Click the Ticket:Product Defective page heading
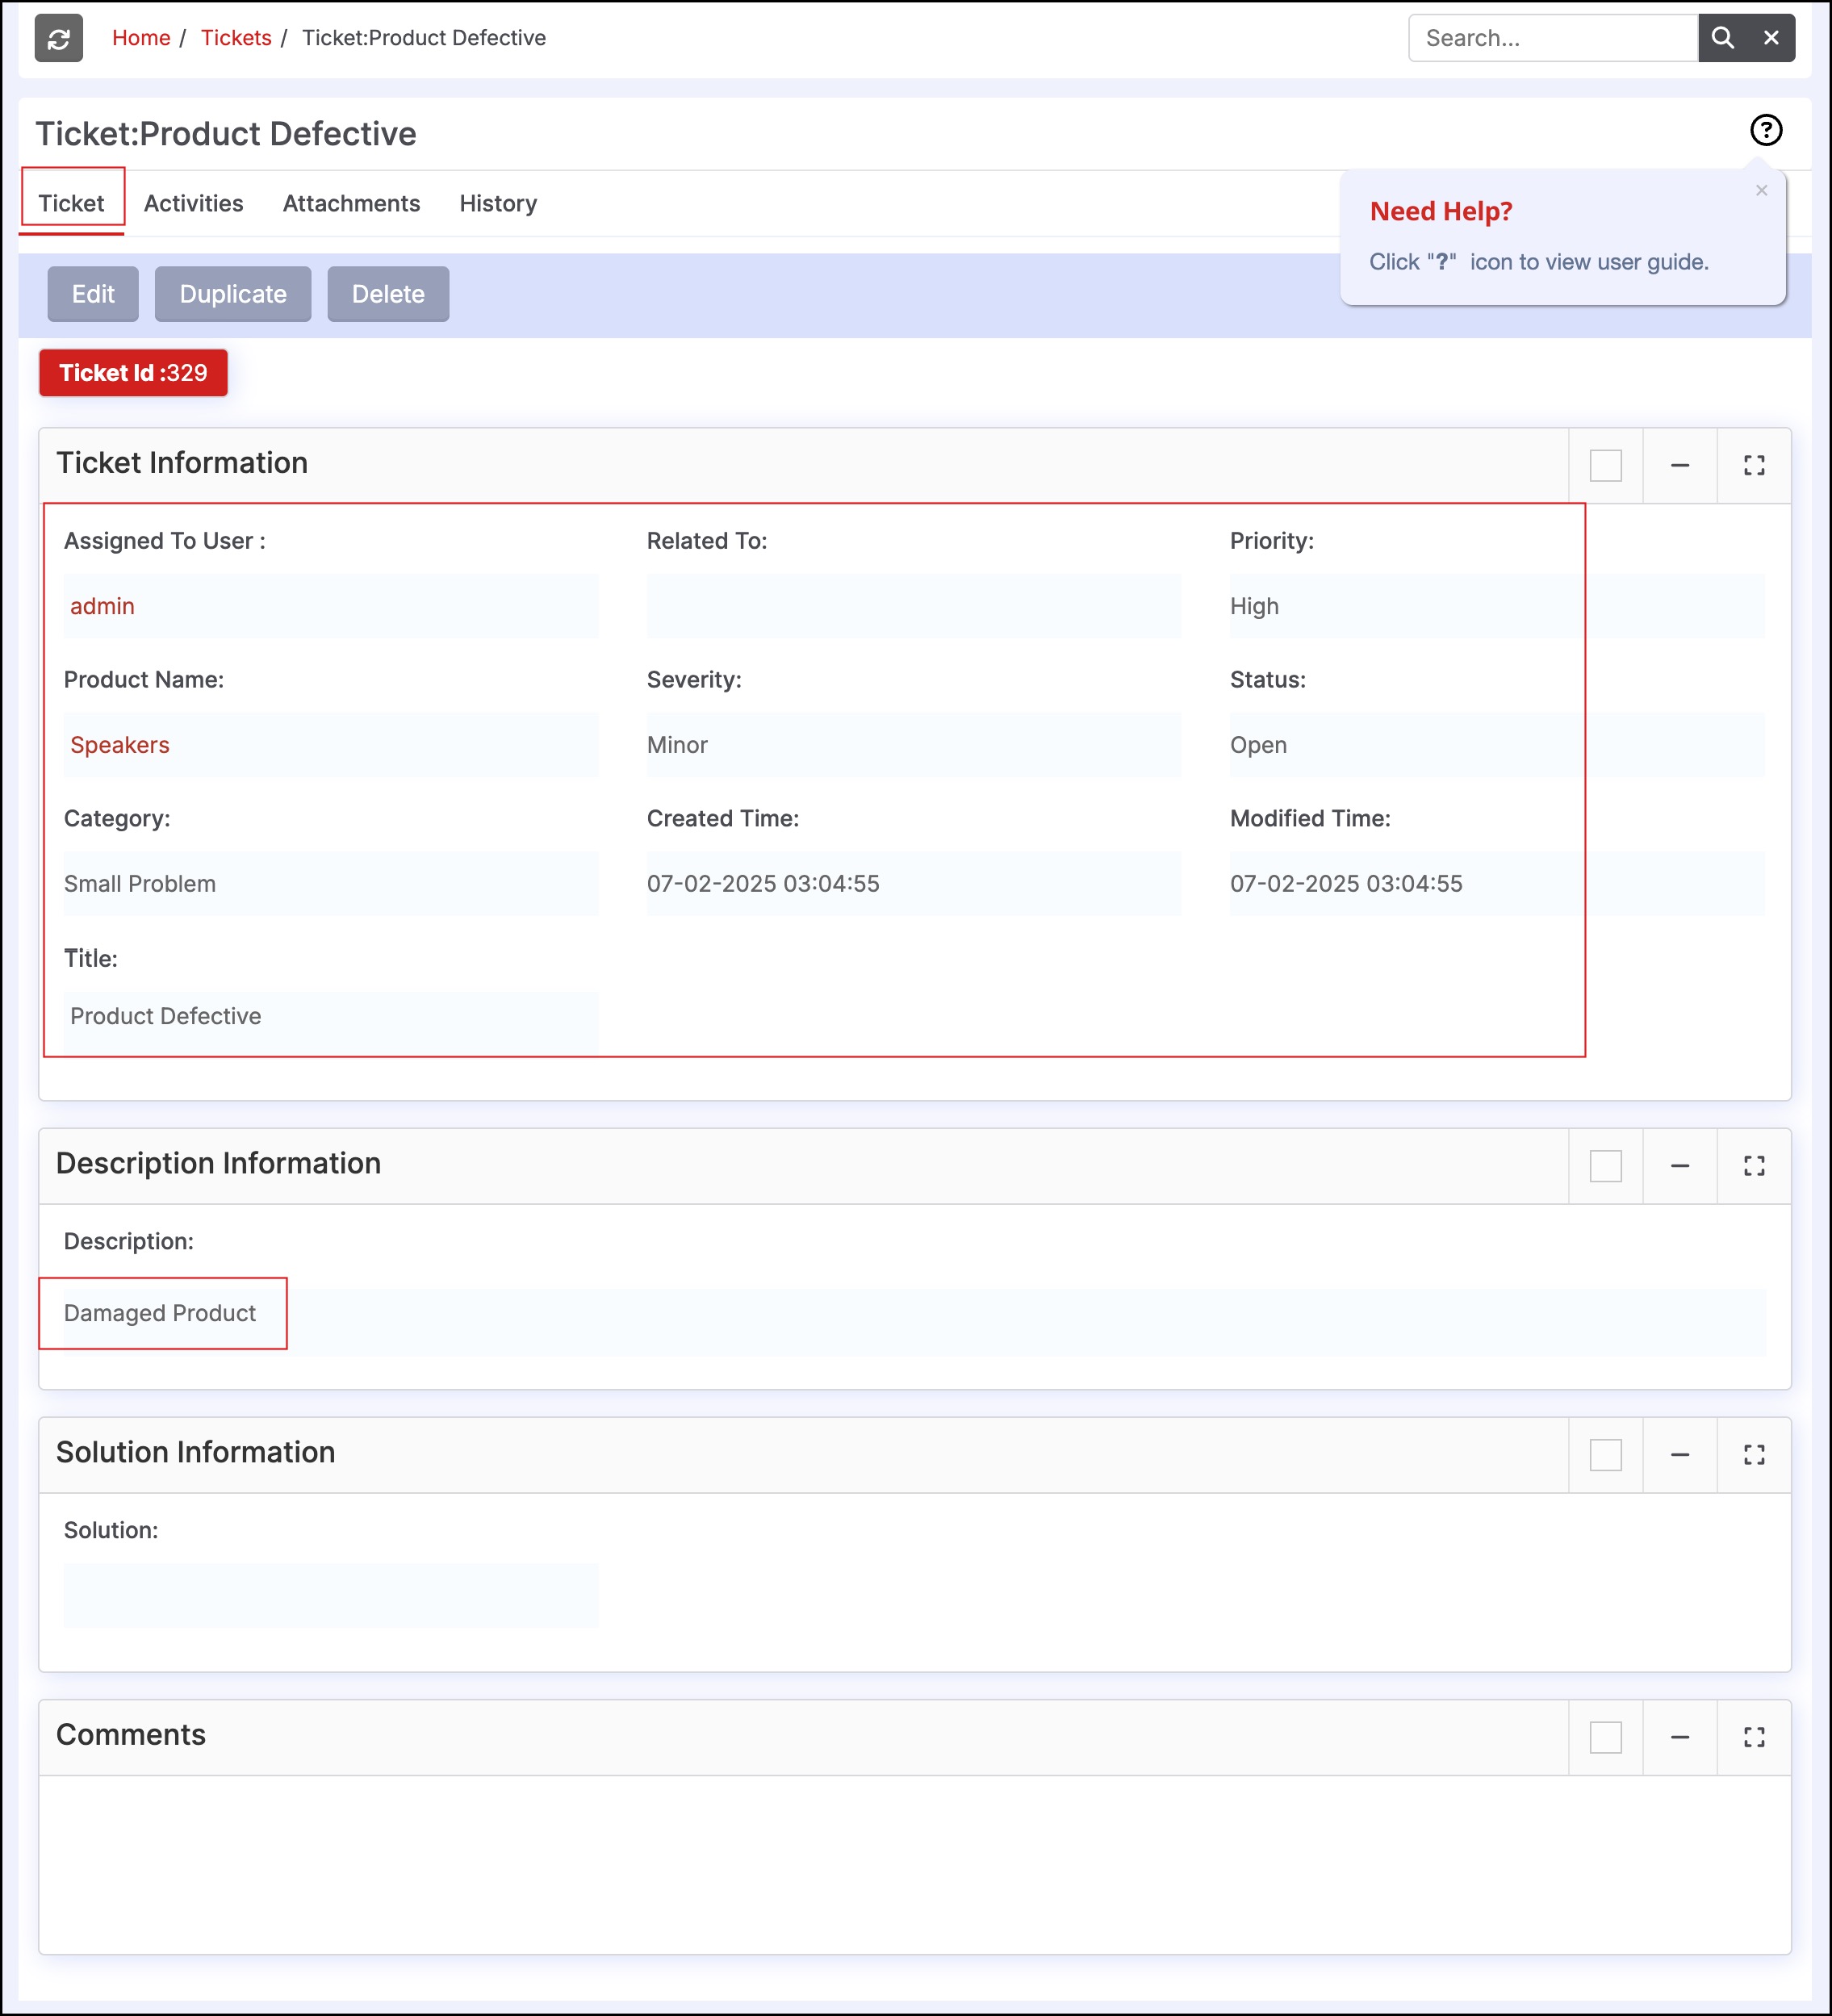 pyautogui.click(x=226, y=134)
